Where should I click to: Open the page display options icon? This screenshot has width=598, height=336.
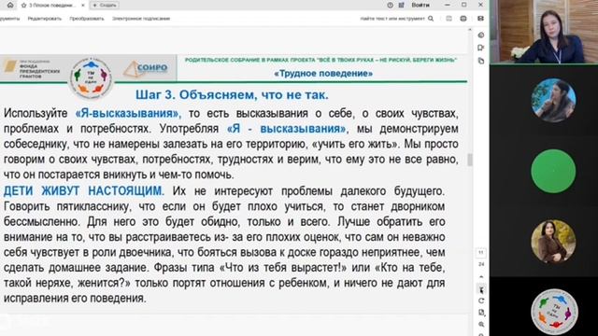pyautogui.click(x=481, y=313)
